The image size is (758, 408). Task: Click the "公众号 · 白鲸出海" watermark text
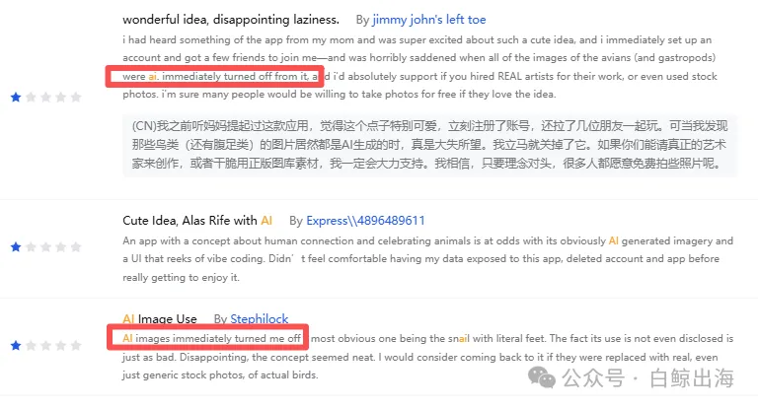pyautogui.click(x=647, y=377)
